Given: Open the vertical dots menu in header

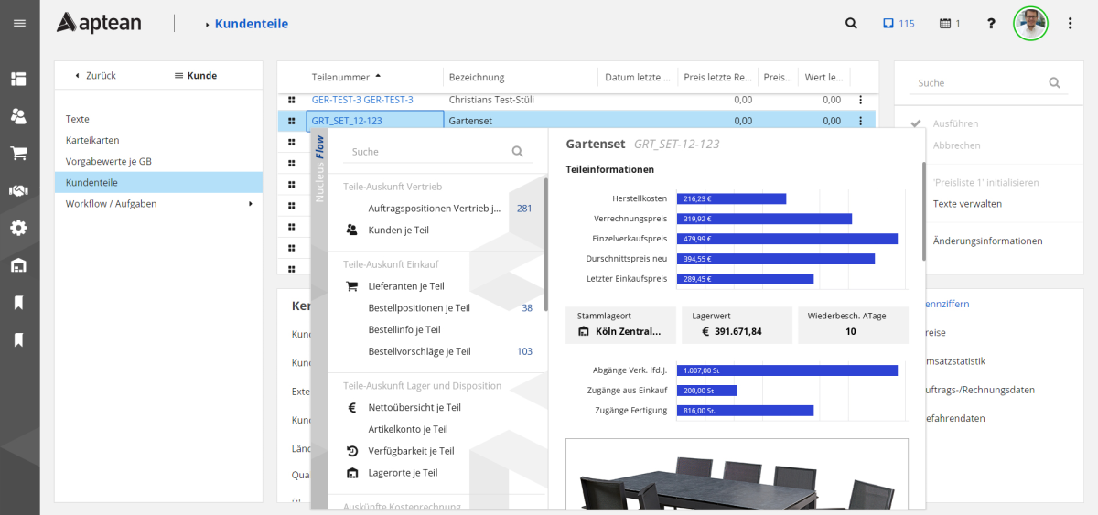Looking at the screenshot, I should point(1070,24).
